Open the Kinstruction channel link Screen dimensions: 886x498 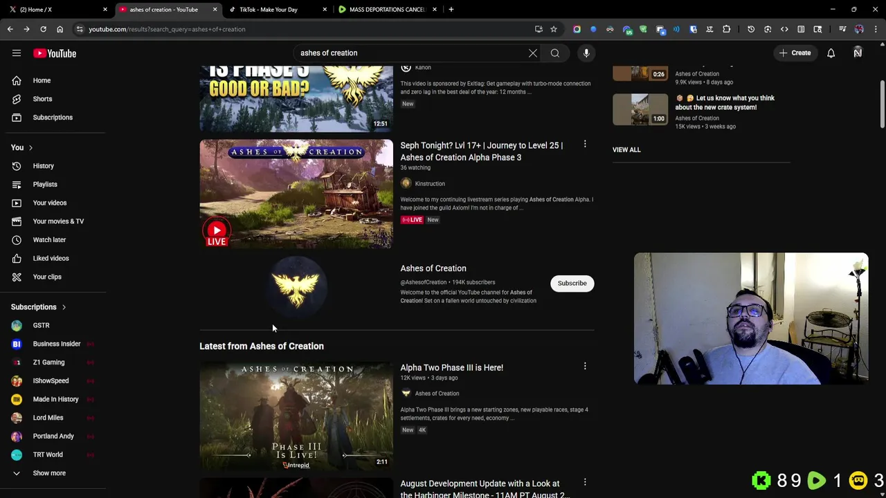pos(430,183)
